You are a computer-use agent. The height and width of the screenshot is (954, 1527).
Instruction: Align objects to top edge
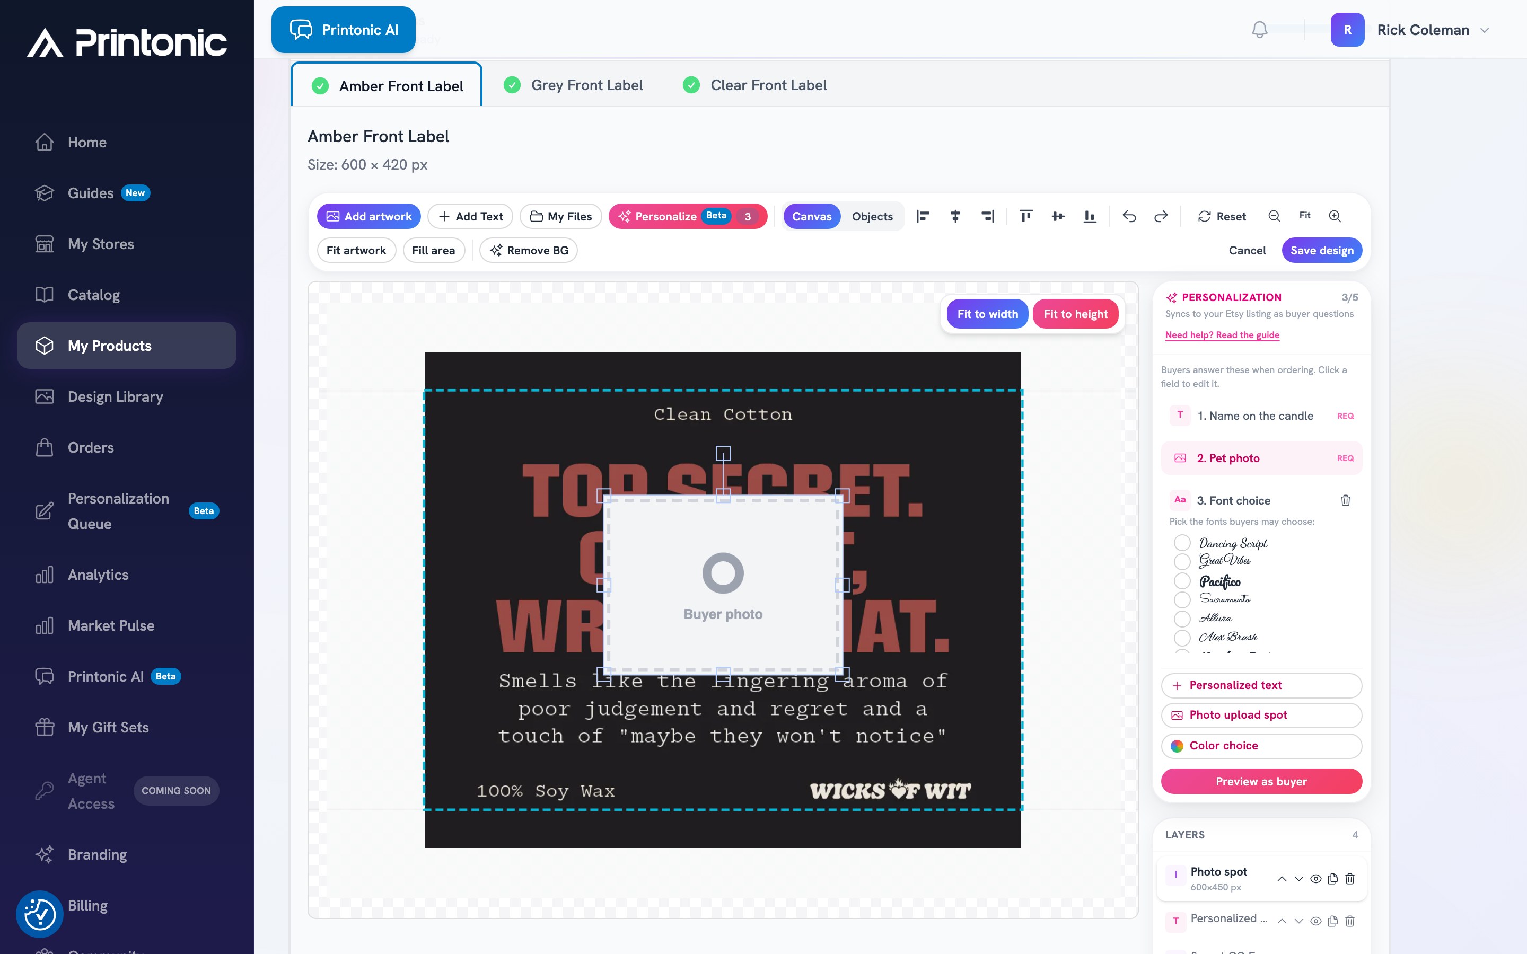pos(1026,216)
